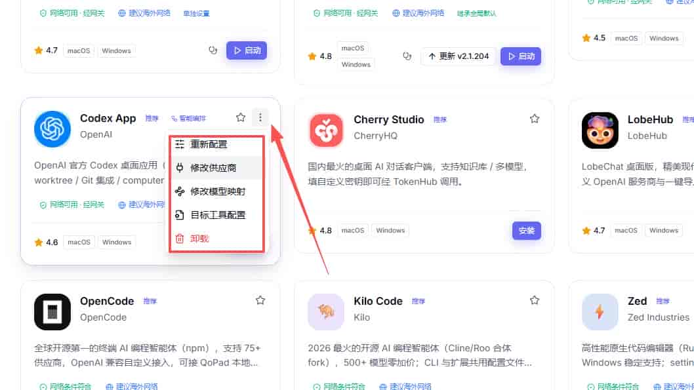The height and width of the screenshot is (390, 694).
Task: Click the Kilo Code app logo
Action: 326,312
